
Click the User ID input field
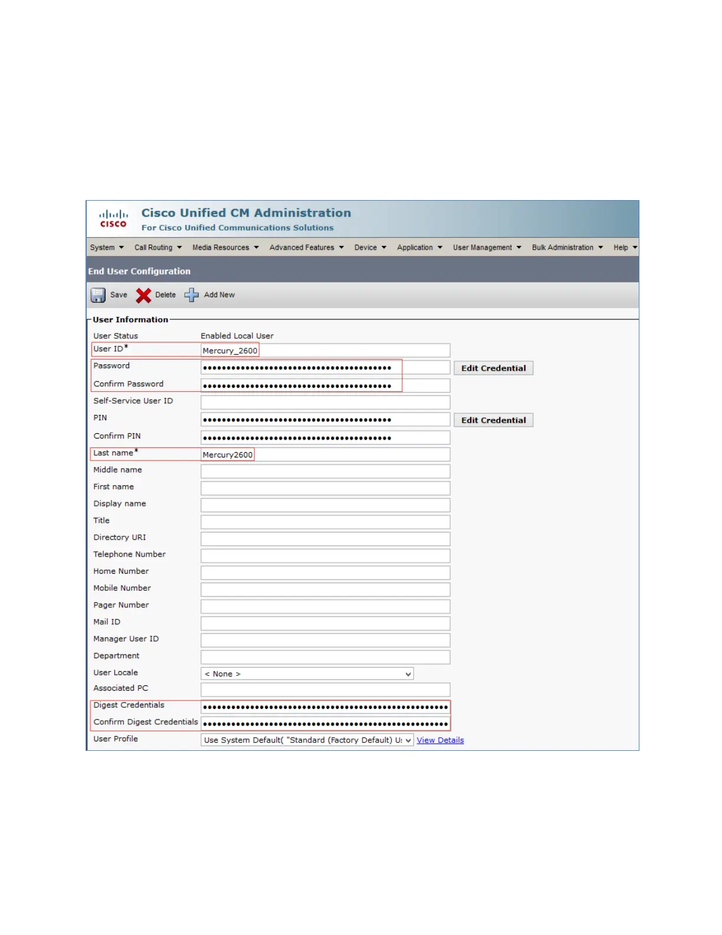[326, 351]
